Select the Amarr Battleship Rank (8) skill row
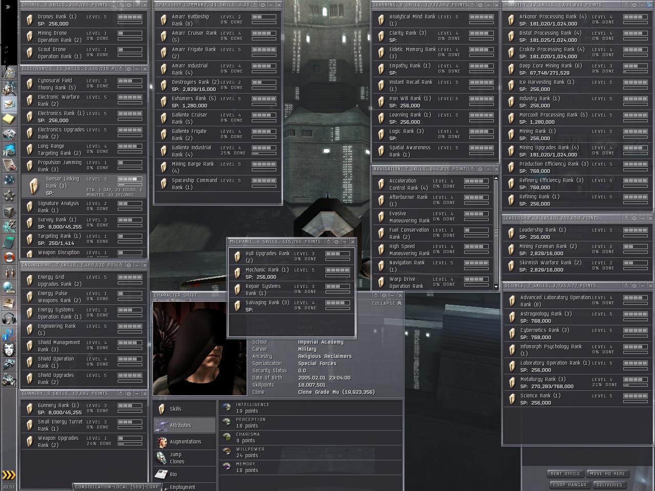Image resolution: width=655 pixels, height=491 pixels. [218, 20]
